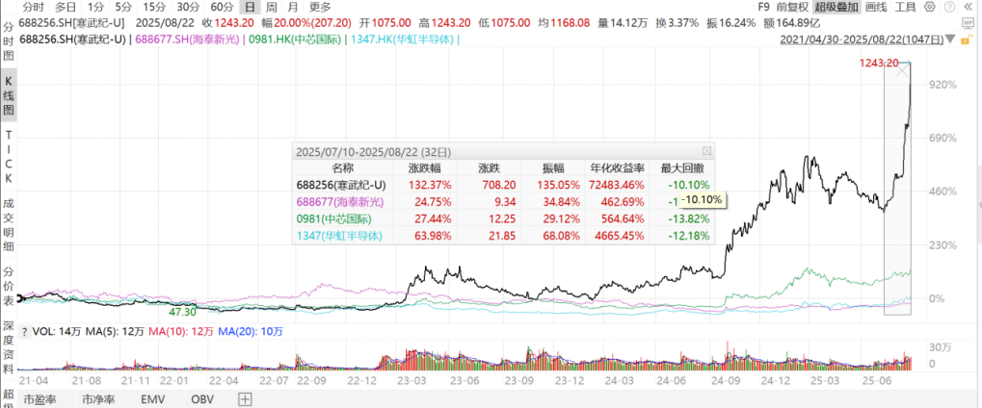This screenshot has height=408, width=982.
Task: Click overlay legend 1347.HK(华虹半导体)
Action: [x=403, y=39]
